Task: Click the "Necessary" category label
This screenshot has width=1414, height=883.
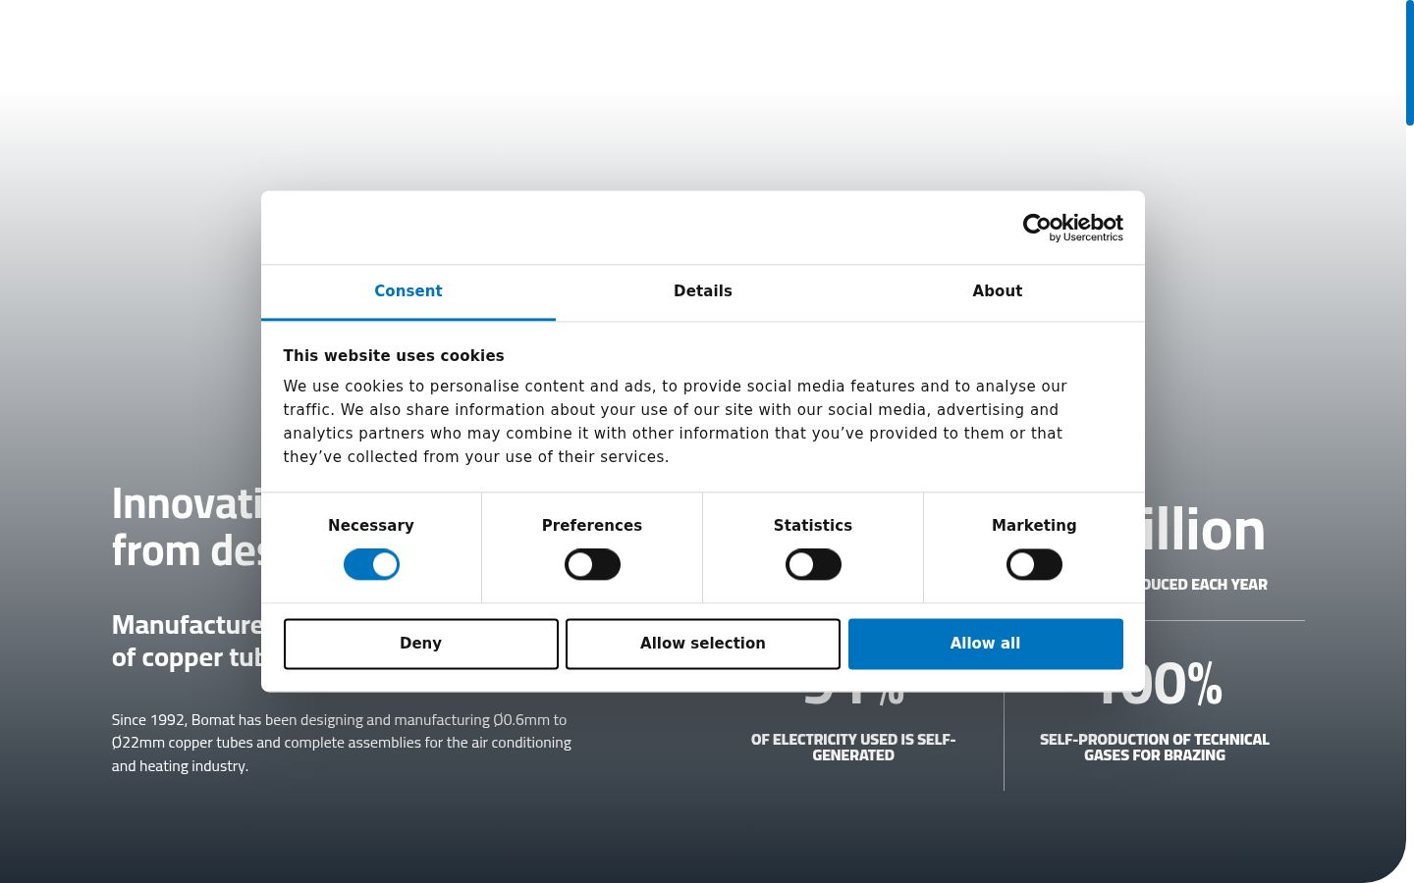Action: [371, 526]
